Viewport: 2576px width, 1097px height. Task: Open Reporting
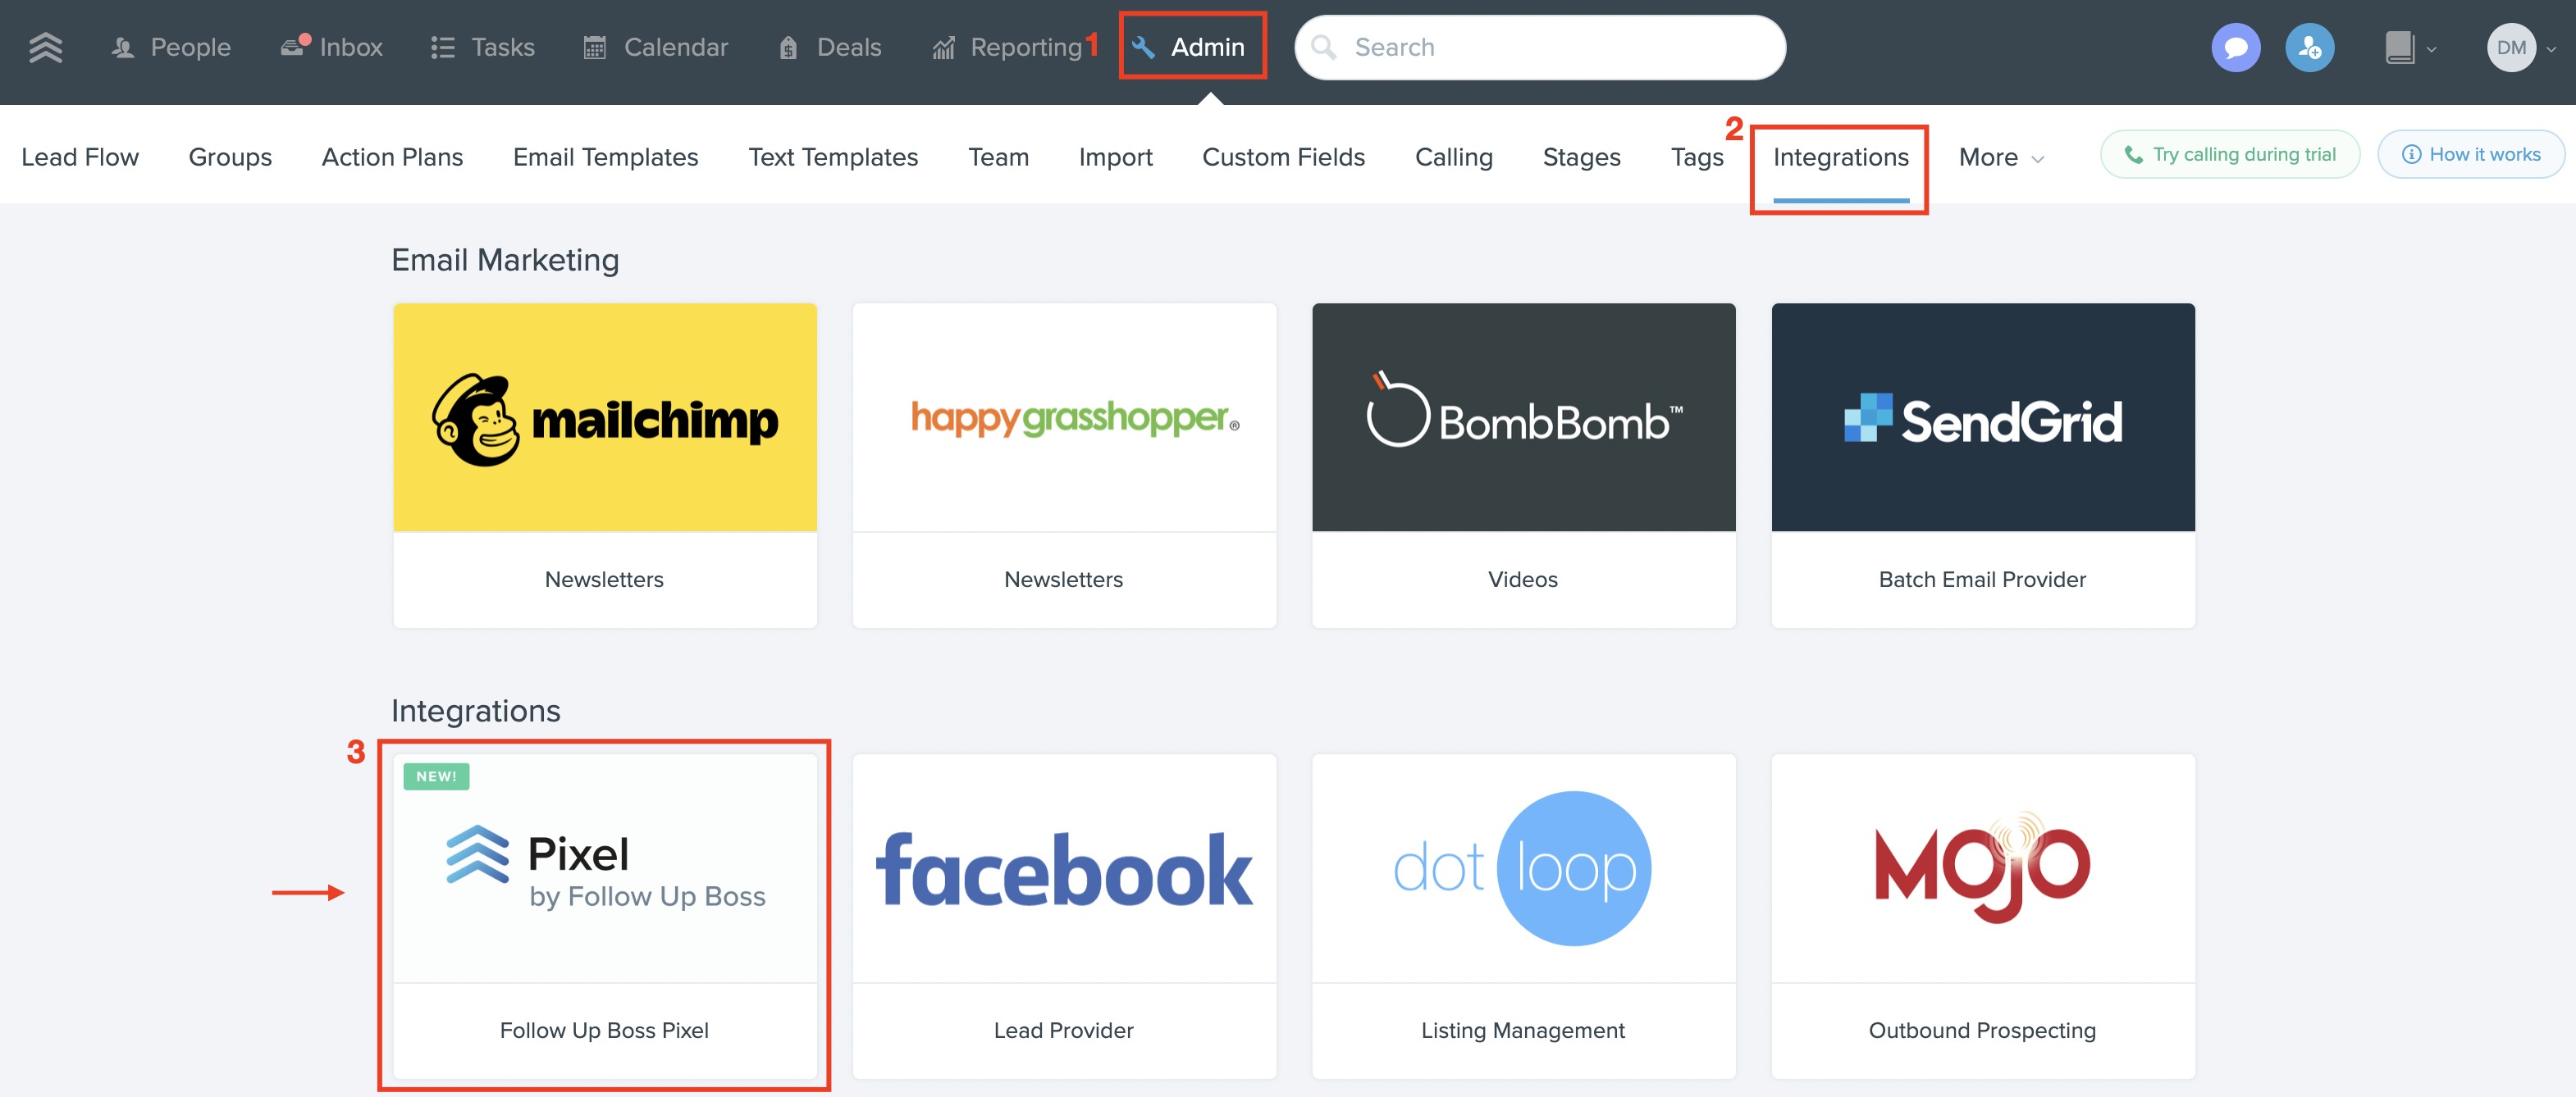pyautogui.click(x=1007, y=47)
